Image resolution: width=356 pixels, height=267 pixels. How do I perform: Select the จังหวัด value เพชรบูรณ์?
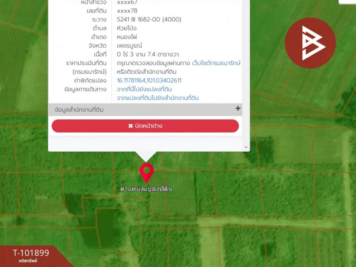(x=130, y=46)
